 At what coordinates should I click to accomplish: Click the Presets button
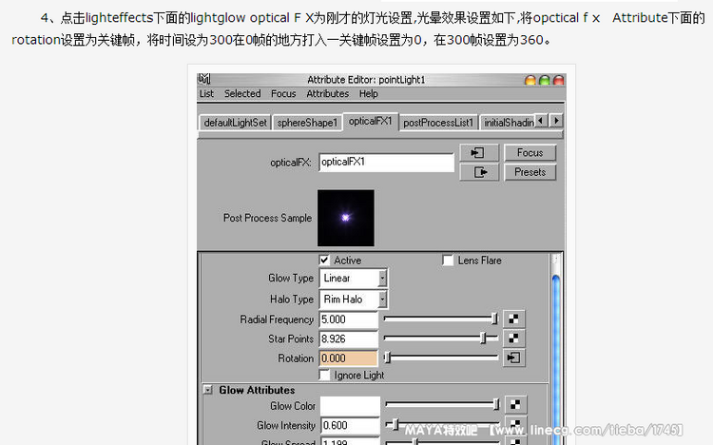point(530,172)
